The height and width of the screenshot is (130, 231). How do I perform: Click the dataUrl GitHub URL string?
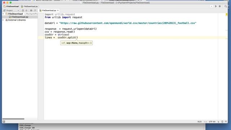pyautogui.click(x=128, y=23)
